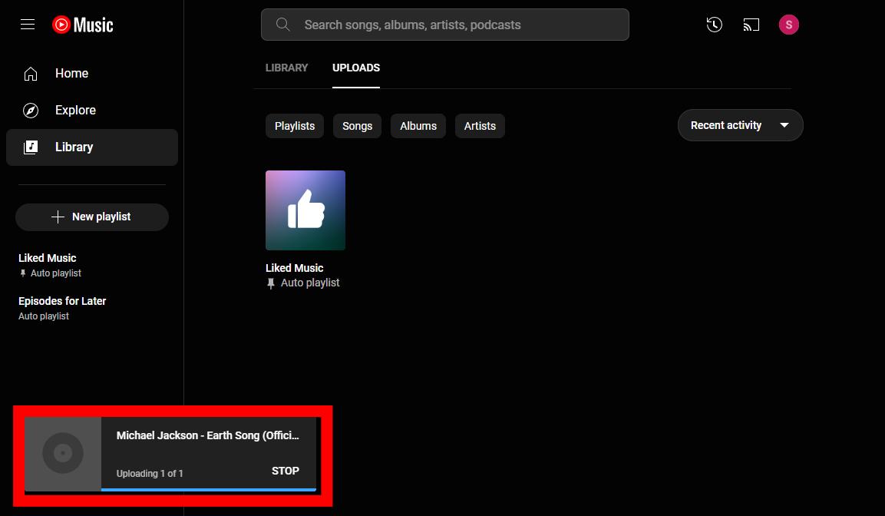Filter uploads by Playlists chip
The image size is (885, 516).
295,126
